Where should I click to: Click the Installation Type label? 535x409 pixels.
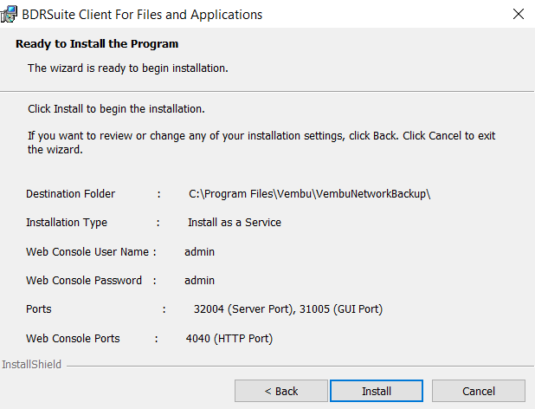pyautogui.click(x=67, y=223)
